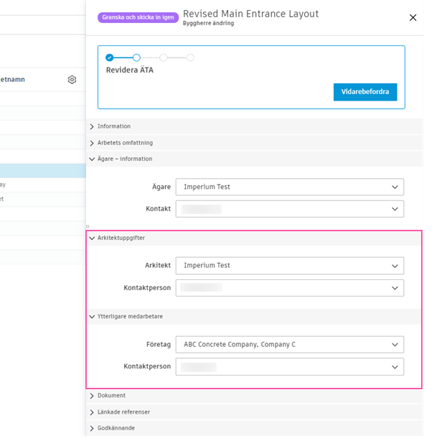Open Kontaktperson dropdown under Ytterligare medarbetare
434x446 pixels.
tap(289, 366)
